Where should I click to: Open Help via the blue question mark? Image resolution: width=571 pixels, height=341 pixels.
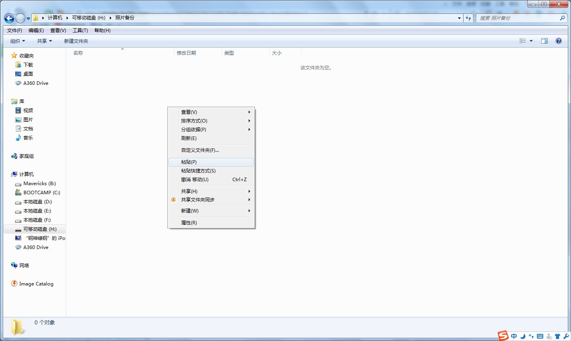pos(559,41)
